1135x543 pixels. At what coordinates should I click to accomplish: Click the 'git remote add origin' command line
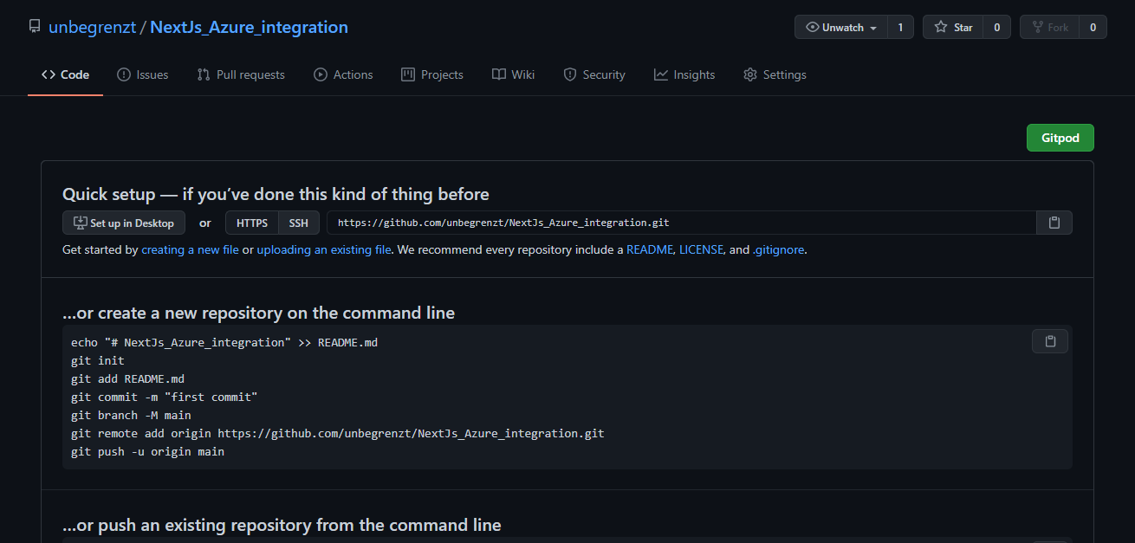338,433
